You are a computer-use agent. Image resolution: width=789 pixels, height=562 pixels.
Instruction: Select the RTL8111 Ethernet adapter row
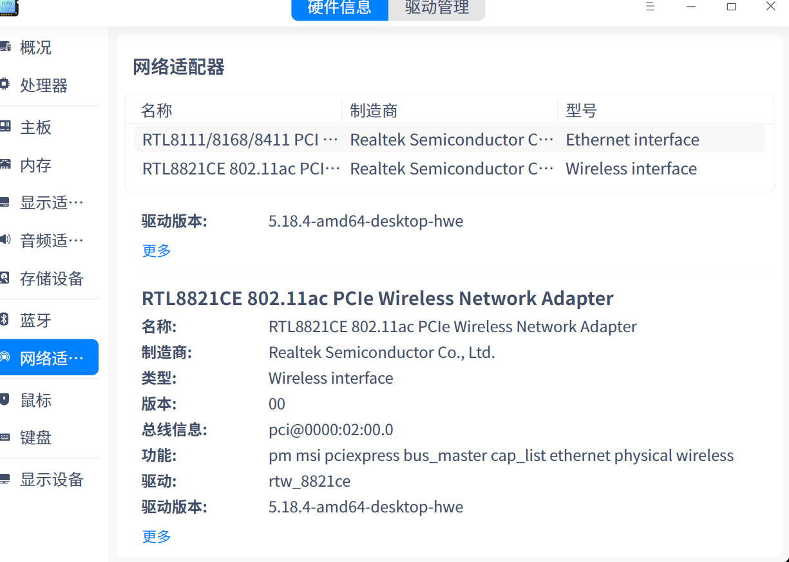386,139
